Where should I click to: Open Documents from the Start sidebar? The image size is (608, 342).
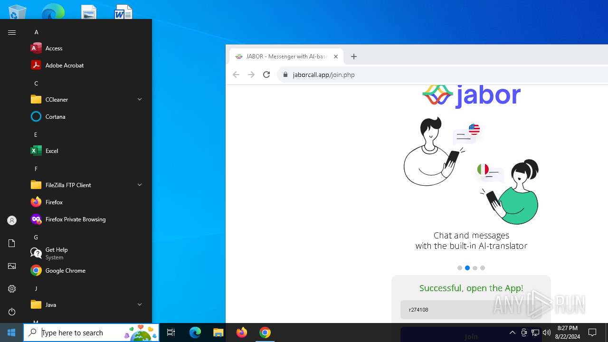12,243
